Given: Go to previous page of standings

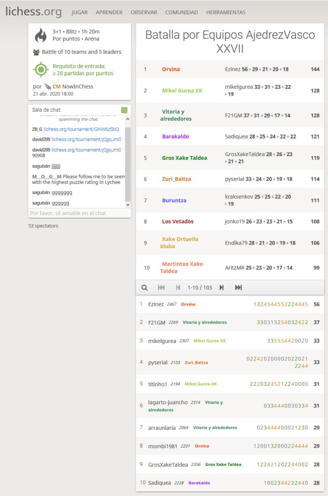Looking at the screenshot, I should pos(178,287).
